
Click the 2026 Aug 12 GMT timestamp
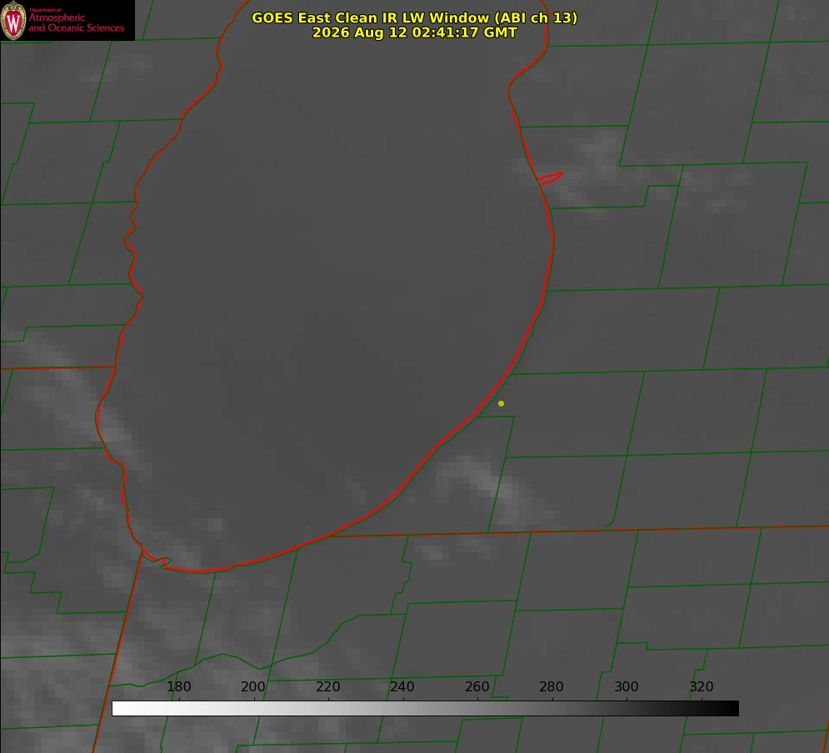tap(415, 32)
